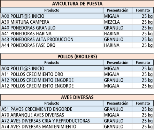Select A11 POLLOS CRECIMIENTO ORO cell
Viewport: 154px width, 130px height.
32,75
